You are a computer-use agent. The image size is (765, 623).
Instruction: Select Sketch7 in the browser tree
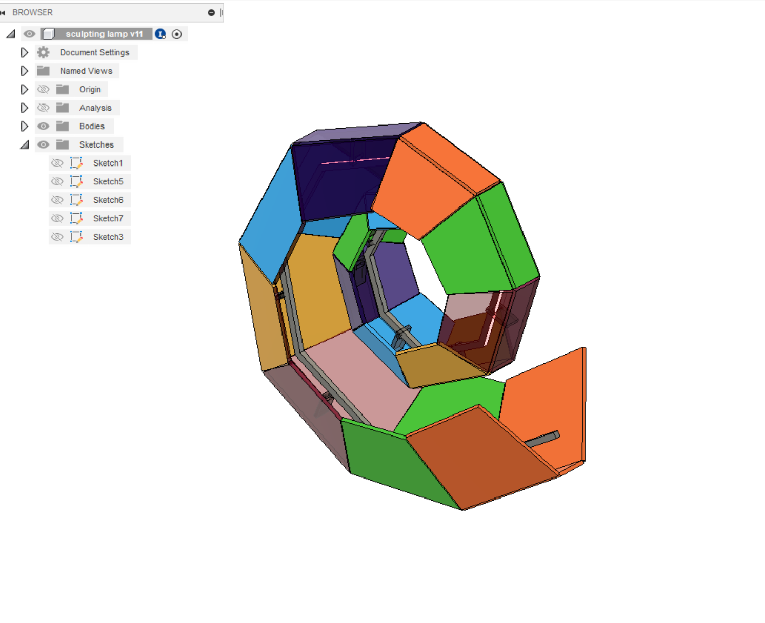click(108, 218)
